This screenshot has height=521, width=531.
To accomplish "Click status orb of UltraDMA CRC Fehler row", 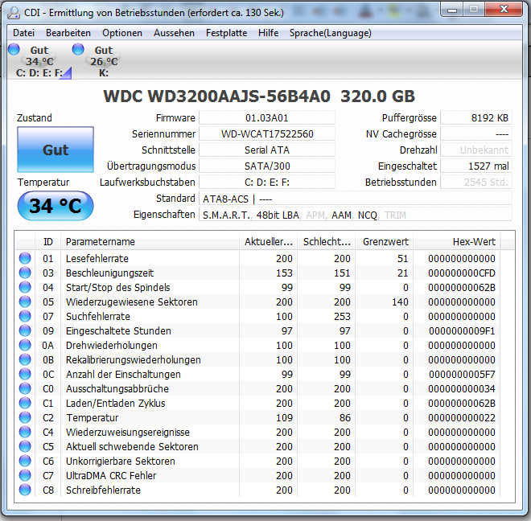I will [x=25, y=475].
